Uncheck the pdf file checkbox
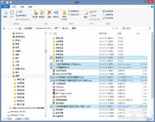 pos(51,106)
